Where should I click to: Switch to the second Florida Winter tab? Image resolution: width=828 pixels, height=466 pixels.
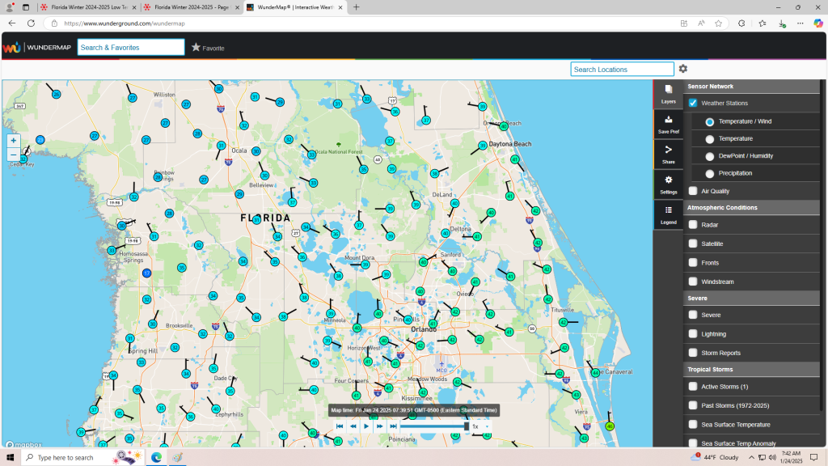pos(190,7)
